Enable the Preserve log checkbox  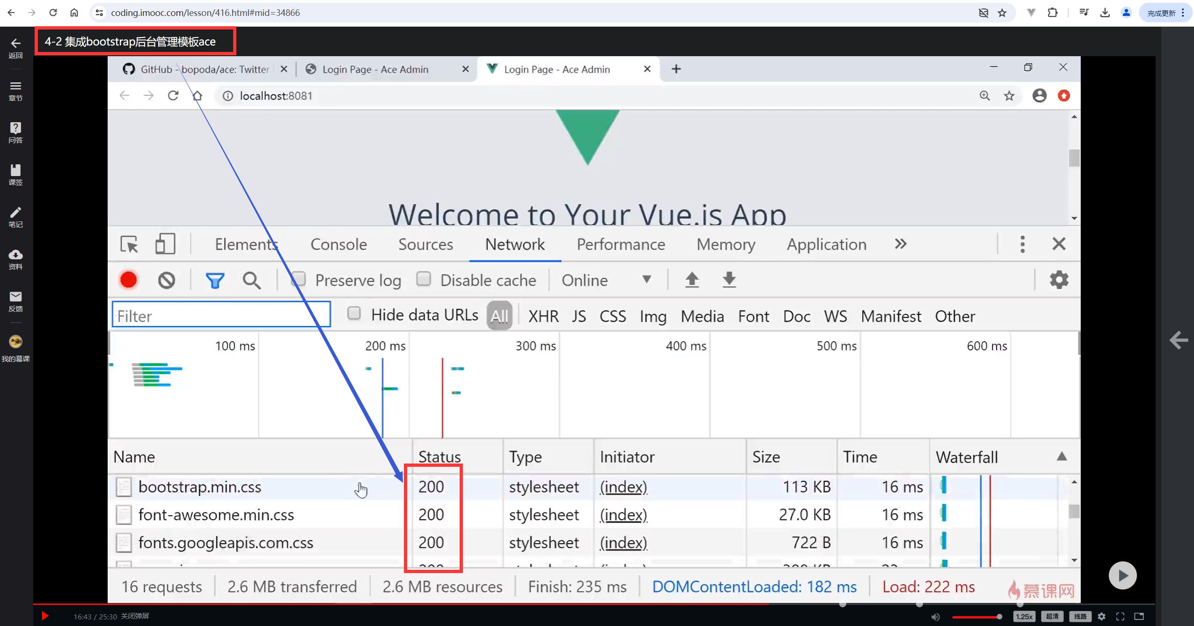tap(298, 279)
